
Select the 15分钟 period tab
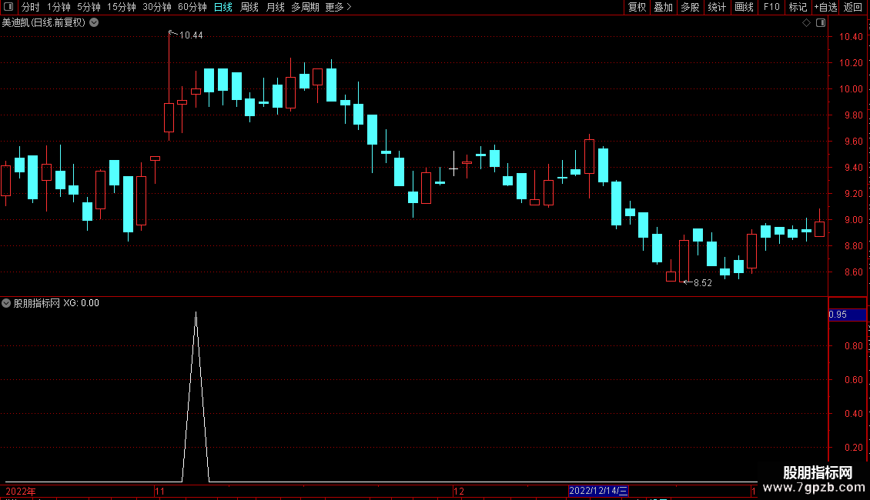click(x=122, y=7)
